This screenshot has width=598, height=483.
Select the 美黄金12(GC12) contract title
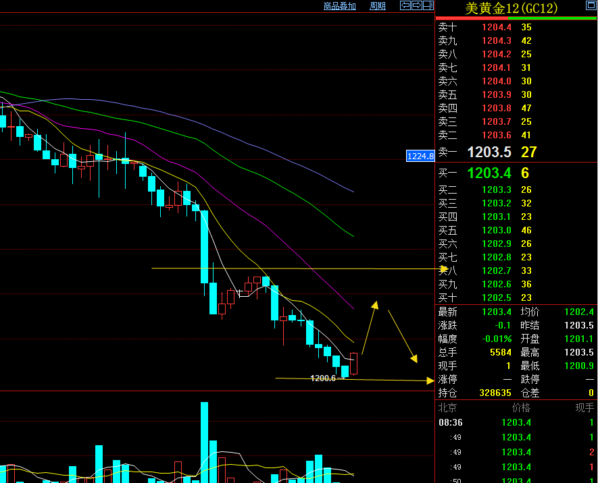point(512,8)
